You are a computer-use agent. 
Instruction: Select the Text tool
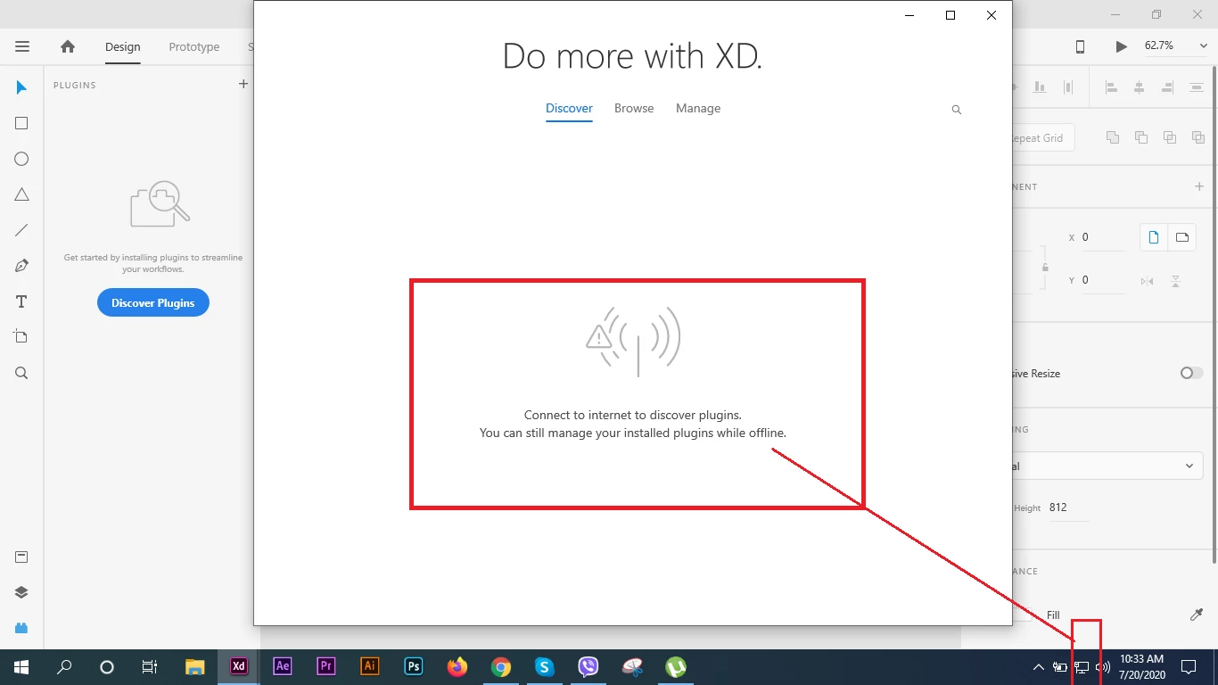coord(21,301)
